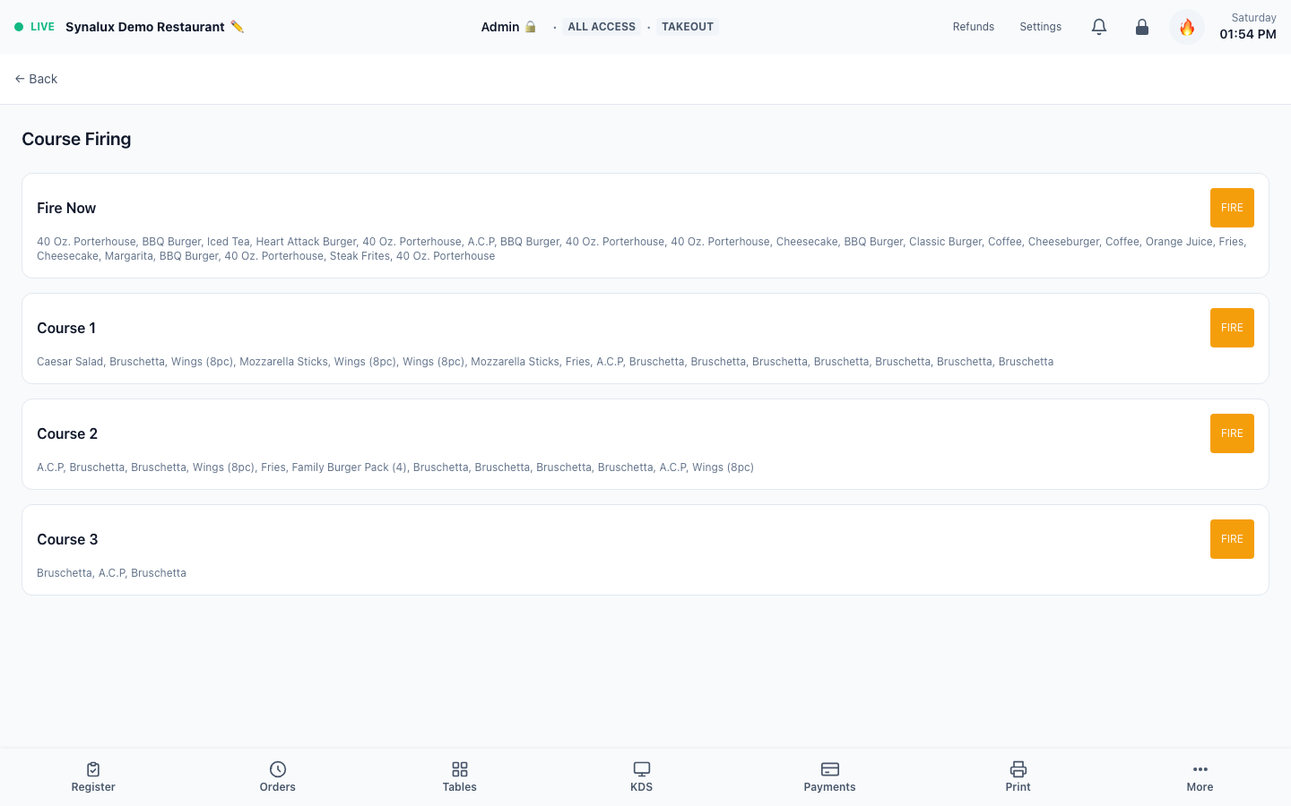Click the pencil edit icon beside restaurant name
The height and width of the screenshot is (806, 1291).
point(237,27)
